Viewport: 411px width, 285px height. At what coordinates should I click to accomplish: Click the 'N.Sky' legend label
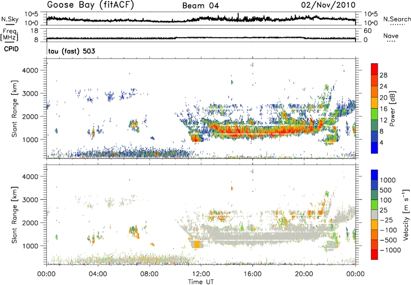(x=10, y=19)
